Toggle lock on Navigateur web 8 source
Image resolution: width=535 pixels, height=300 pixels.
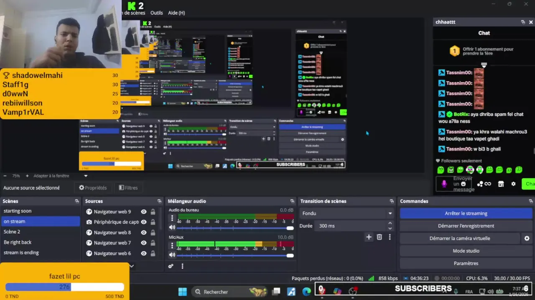153,232
